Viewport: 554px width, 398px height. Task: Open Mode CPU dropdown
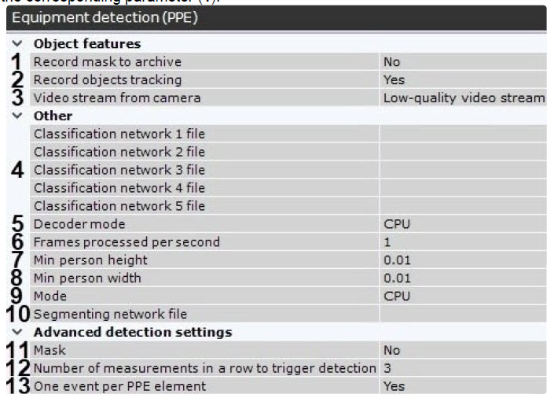[x=462, y=297]
